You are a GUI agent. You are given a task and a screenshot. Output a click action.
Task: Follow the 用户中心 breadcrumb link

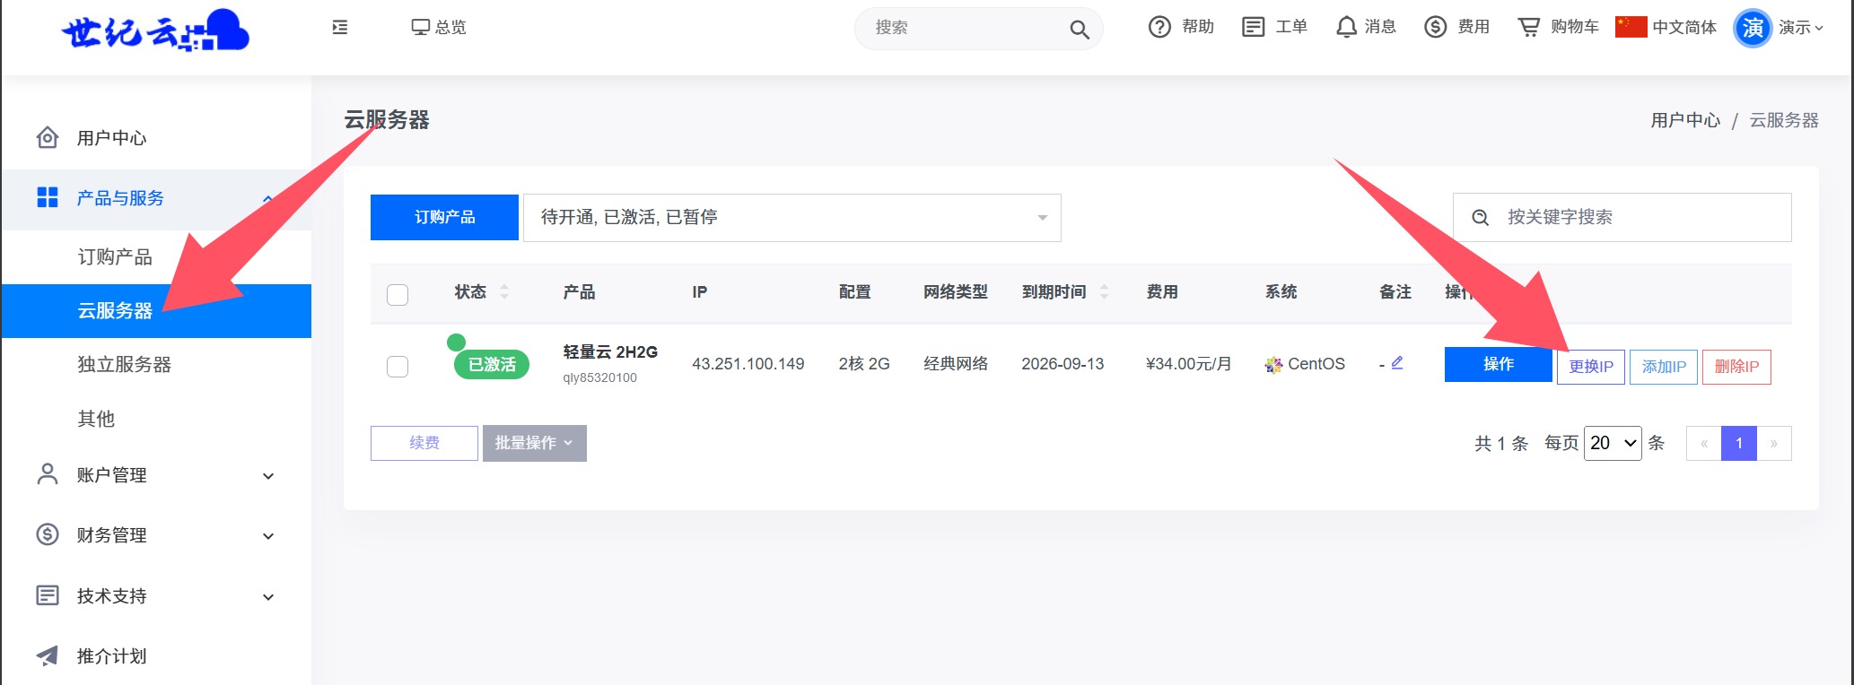coord(1685,120)
